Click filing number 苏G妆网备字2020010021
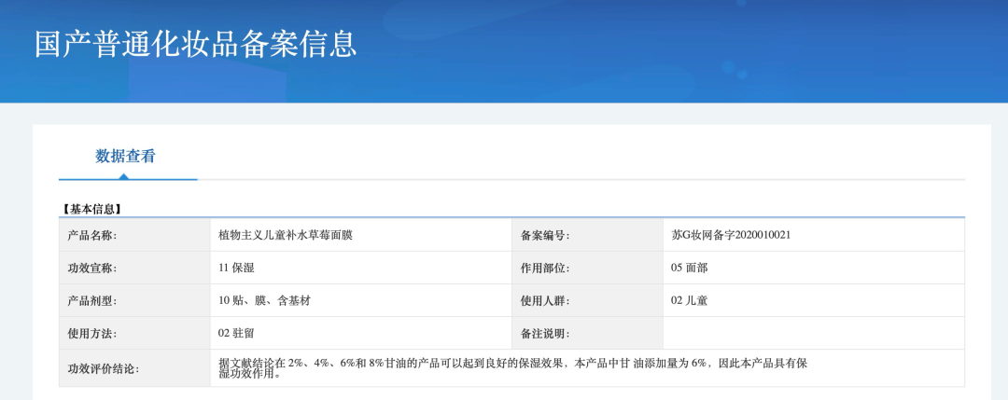This screenshot has height=400, width=1008. [731, 235]
